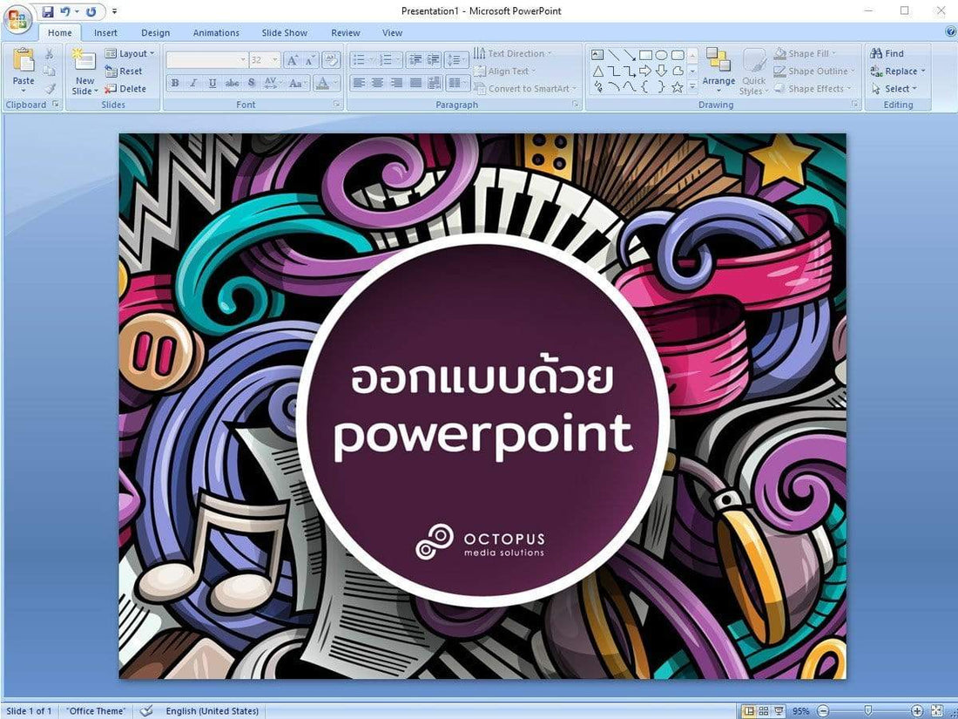Click the Delete slide button

click(125, 88)
